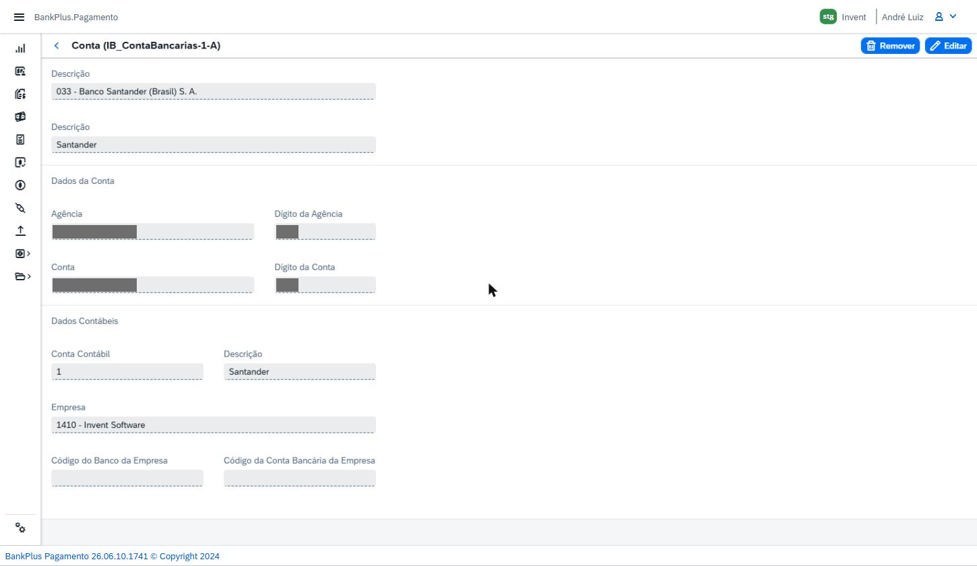Go back using the left arrow
Screen dimensions: 977x566
pos(57,46)
